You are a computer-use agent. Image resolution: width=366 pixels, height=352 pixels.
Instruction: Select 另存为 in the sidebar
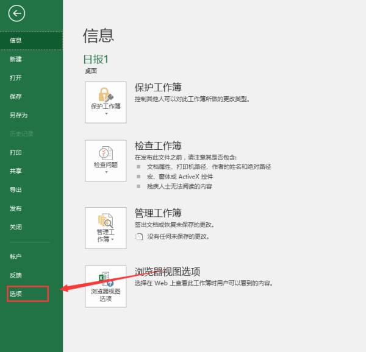31,115
